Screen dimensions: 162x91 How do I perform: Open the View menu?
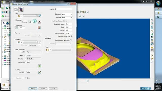coord(7,5)
